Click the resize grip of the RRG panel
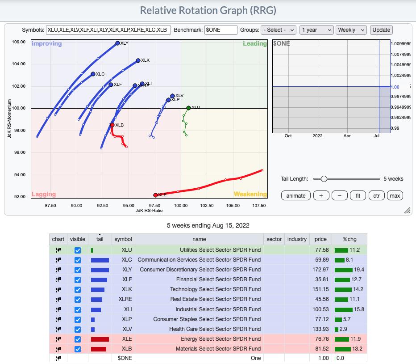The width and height of the screenshot is (416, 364). [407, 210]
